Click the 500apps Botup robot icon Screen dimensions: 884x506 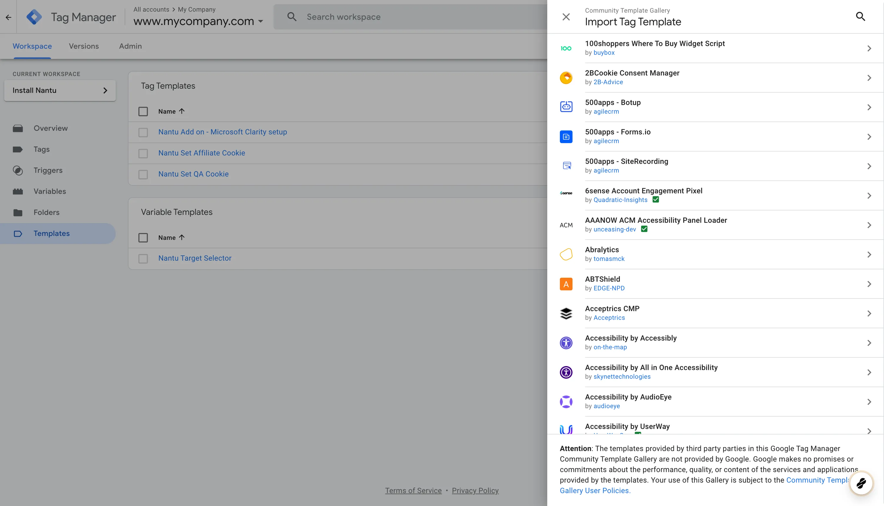566,107
